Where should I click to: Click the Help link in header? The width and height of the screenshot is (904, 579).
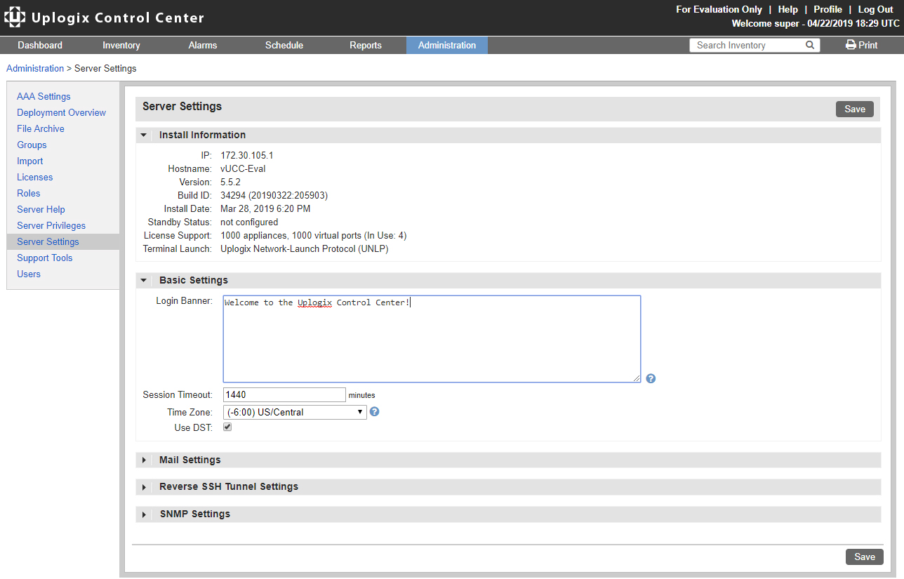point(788,9)
